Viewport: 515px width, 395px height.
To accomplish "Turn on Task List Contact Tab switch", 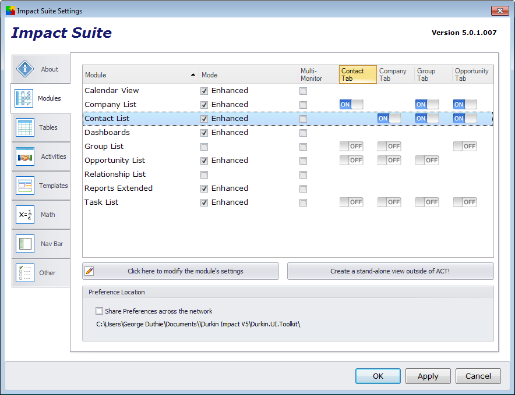I will (x=351, y=202).
